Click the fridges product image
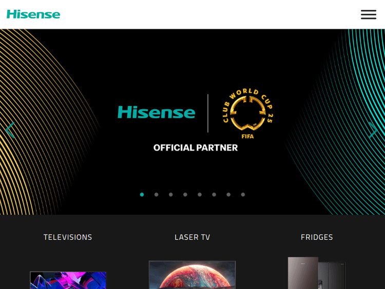This screenshot has height=289, width=385. pyautogui.click(x=317, y=273)
